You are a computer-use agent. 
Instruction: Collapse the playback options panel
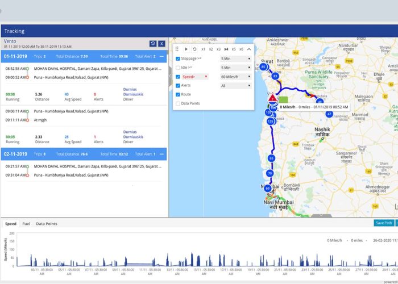click(248, 49)
